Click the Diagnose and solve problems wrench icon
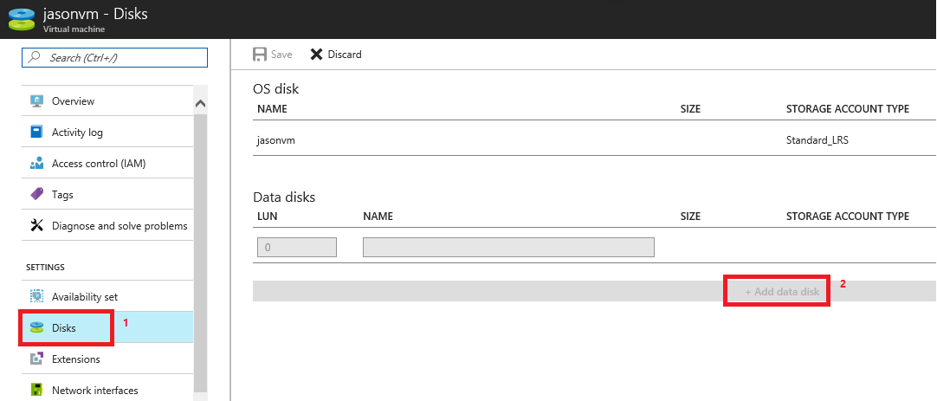937x401 pixels. click(x=36, y=226)
